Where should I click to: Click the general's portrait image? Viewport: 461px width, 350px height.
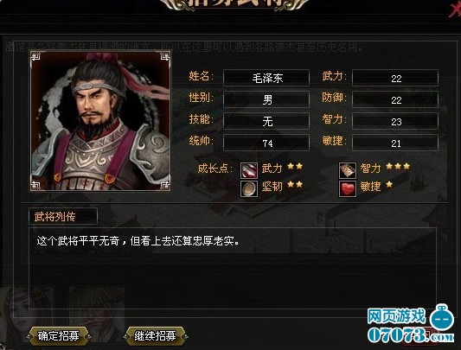100,121
